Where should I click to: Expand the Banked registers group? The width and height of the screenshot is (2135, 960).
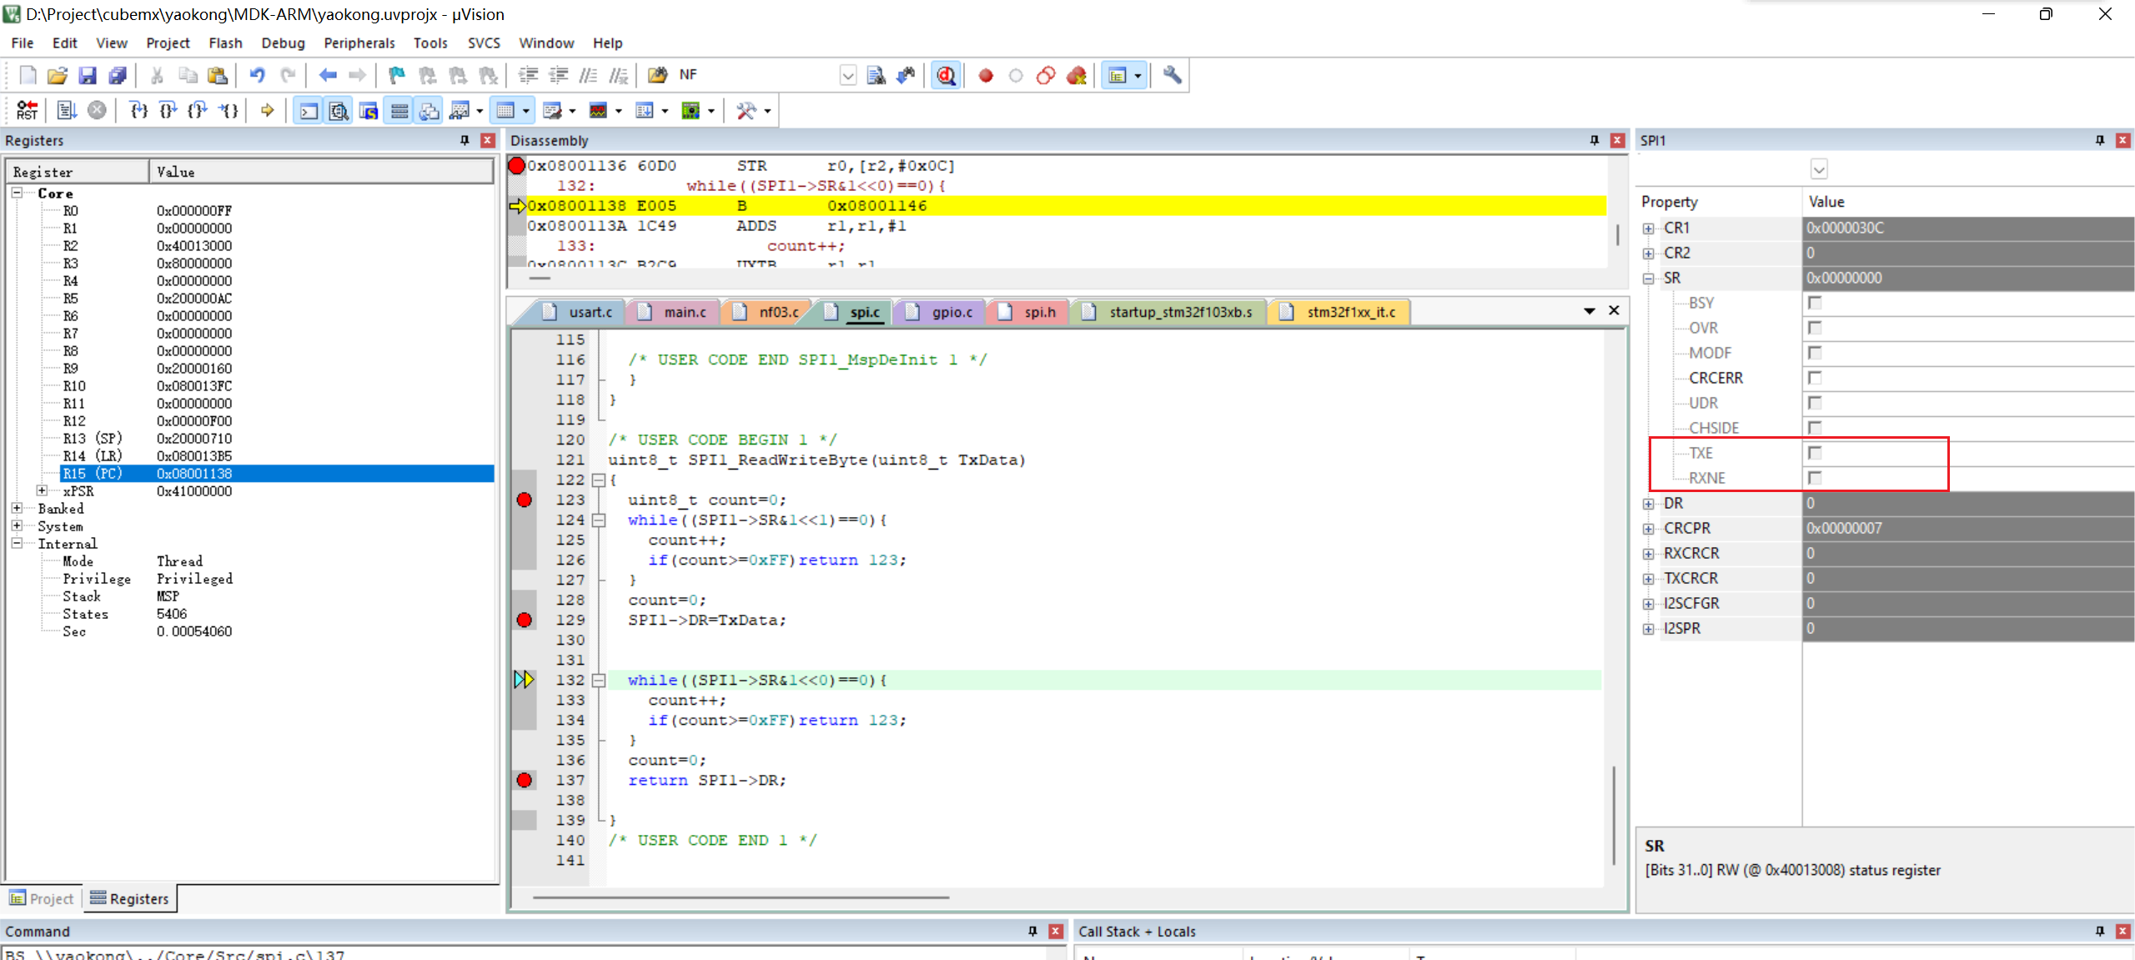(17, 508)
